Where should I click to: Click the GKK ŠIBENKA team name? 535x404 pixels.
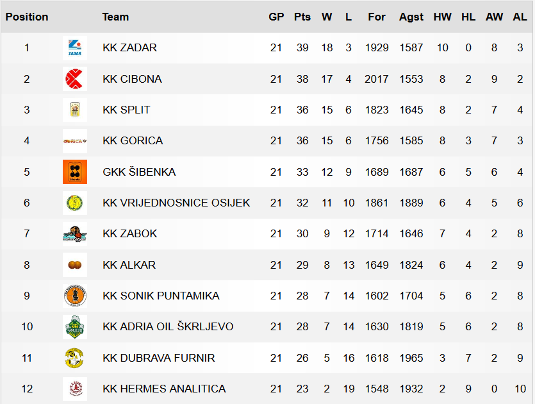[139, 171]
